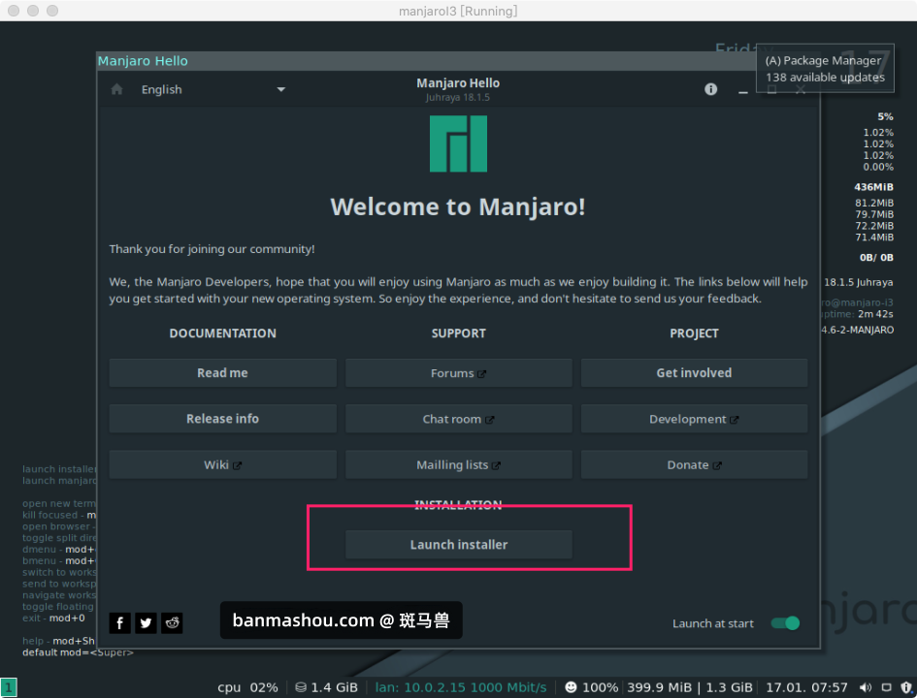Click the Launch installer button
Screen dimensions: 917x698
tap(458, 545)
